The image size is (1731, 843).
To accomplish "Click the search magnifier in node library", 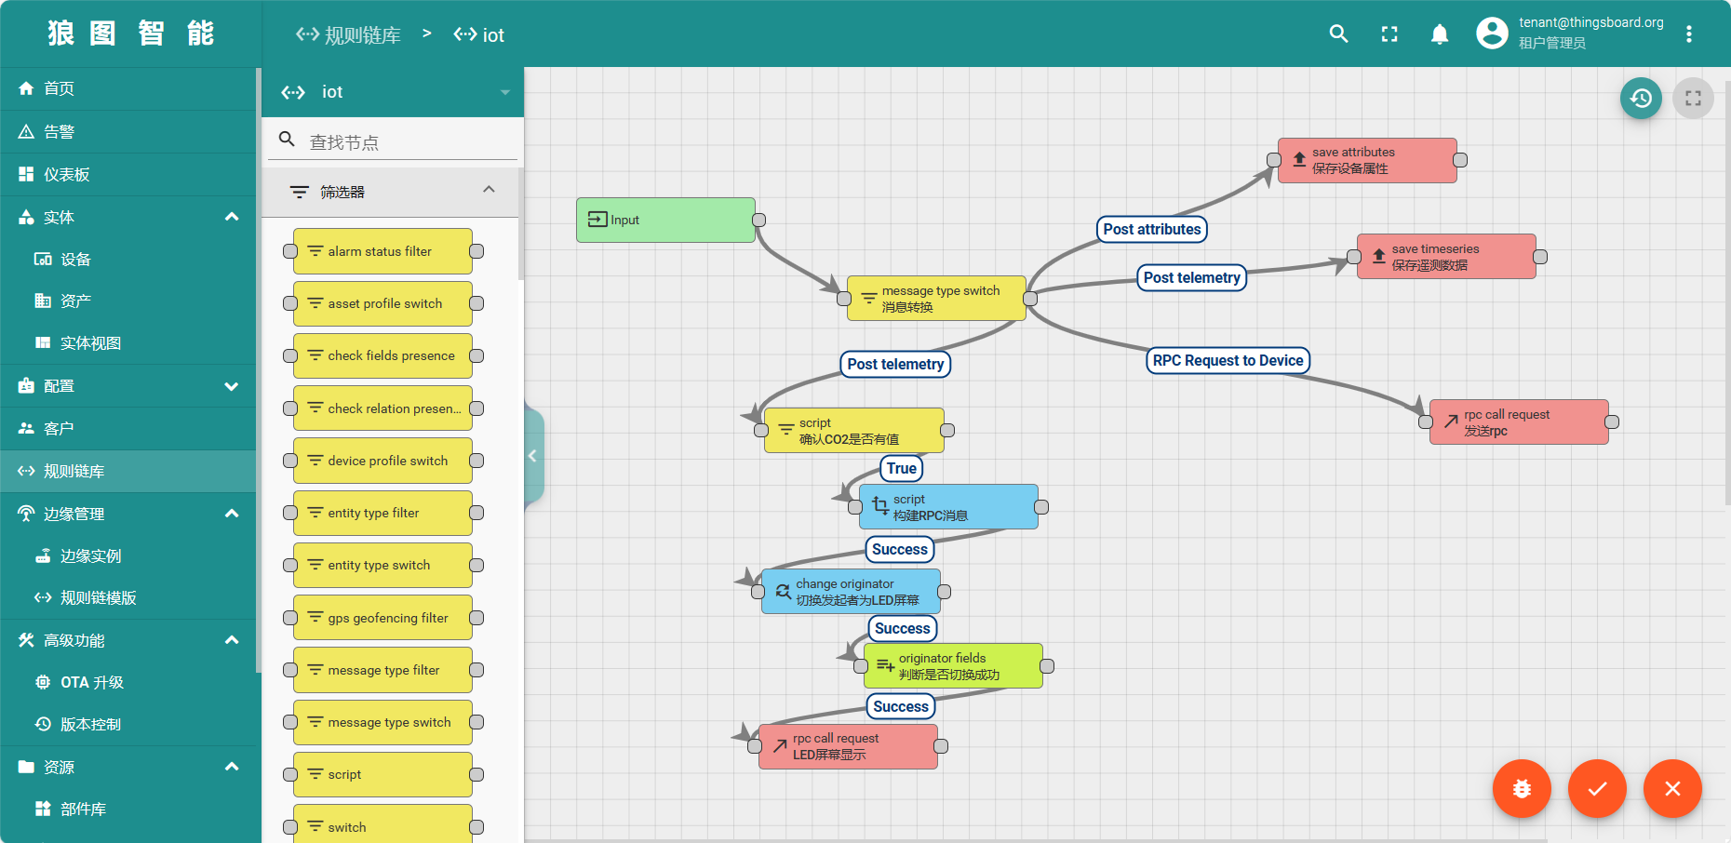I will [x=288, y=140].
